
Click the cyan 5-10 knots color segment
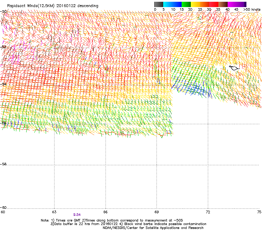(x=168, y=4)
